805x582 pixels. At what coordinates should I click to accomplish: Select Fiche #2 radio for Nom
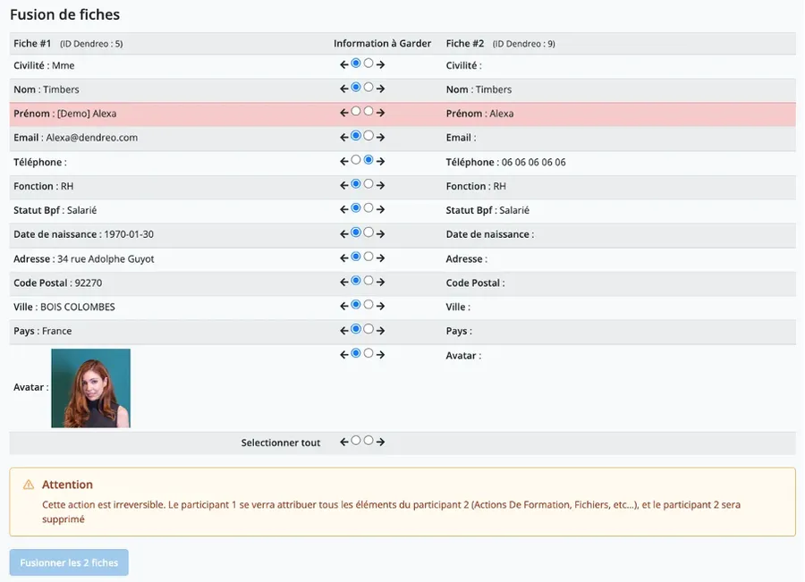click(x=369, y=88)
